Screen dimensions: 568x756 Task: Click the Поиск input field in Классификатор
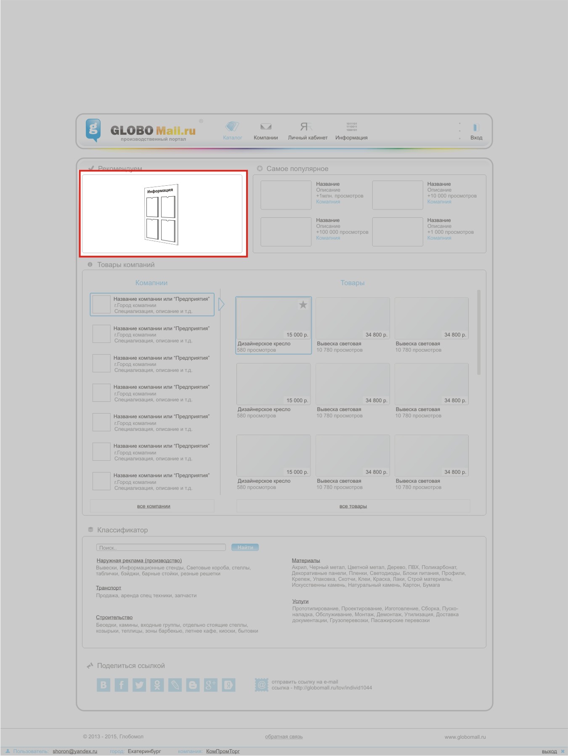161,548
